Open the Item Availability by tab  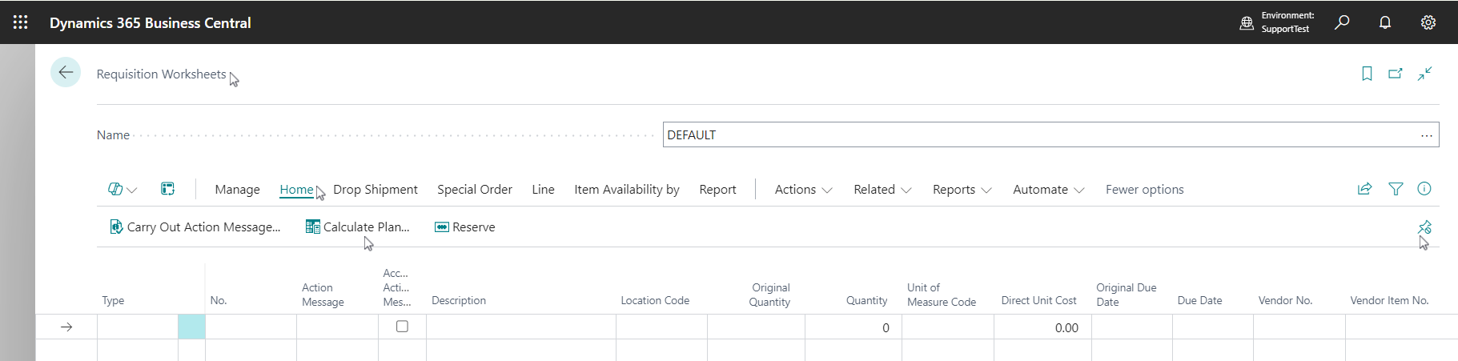coord(627,190)
